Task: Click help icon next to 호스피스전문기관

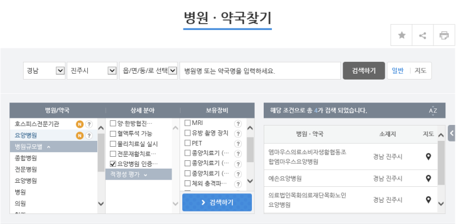Action: tap(88, 124)
